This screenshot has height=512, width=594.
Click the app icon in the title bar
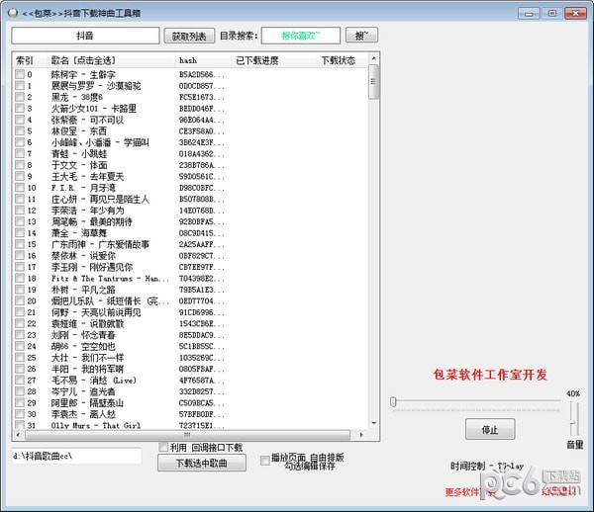[x=13, y=13]
